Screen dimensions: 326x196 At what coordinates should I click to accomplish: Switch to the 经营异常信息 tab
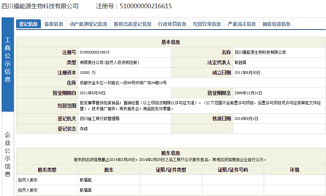[x=207, y=24]
